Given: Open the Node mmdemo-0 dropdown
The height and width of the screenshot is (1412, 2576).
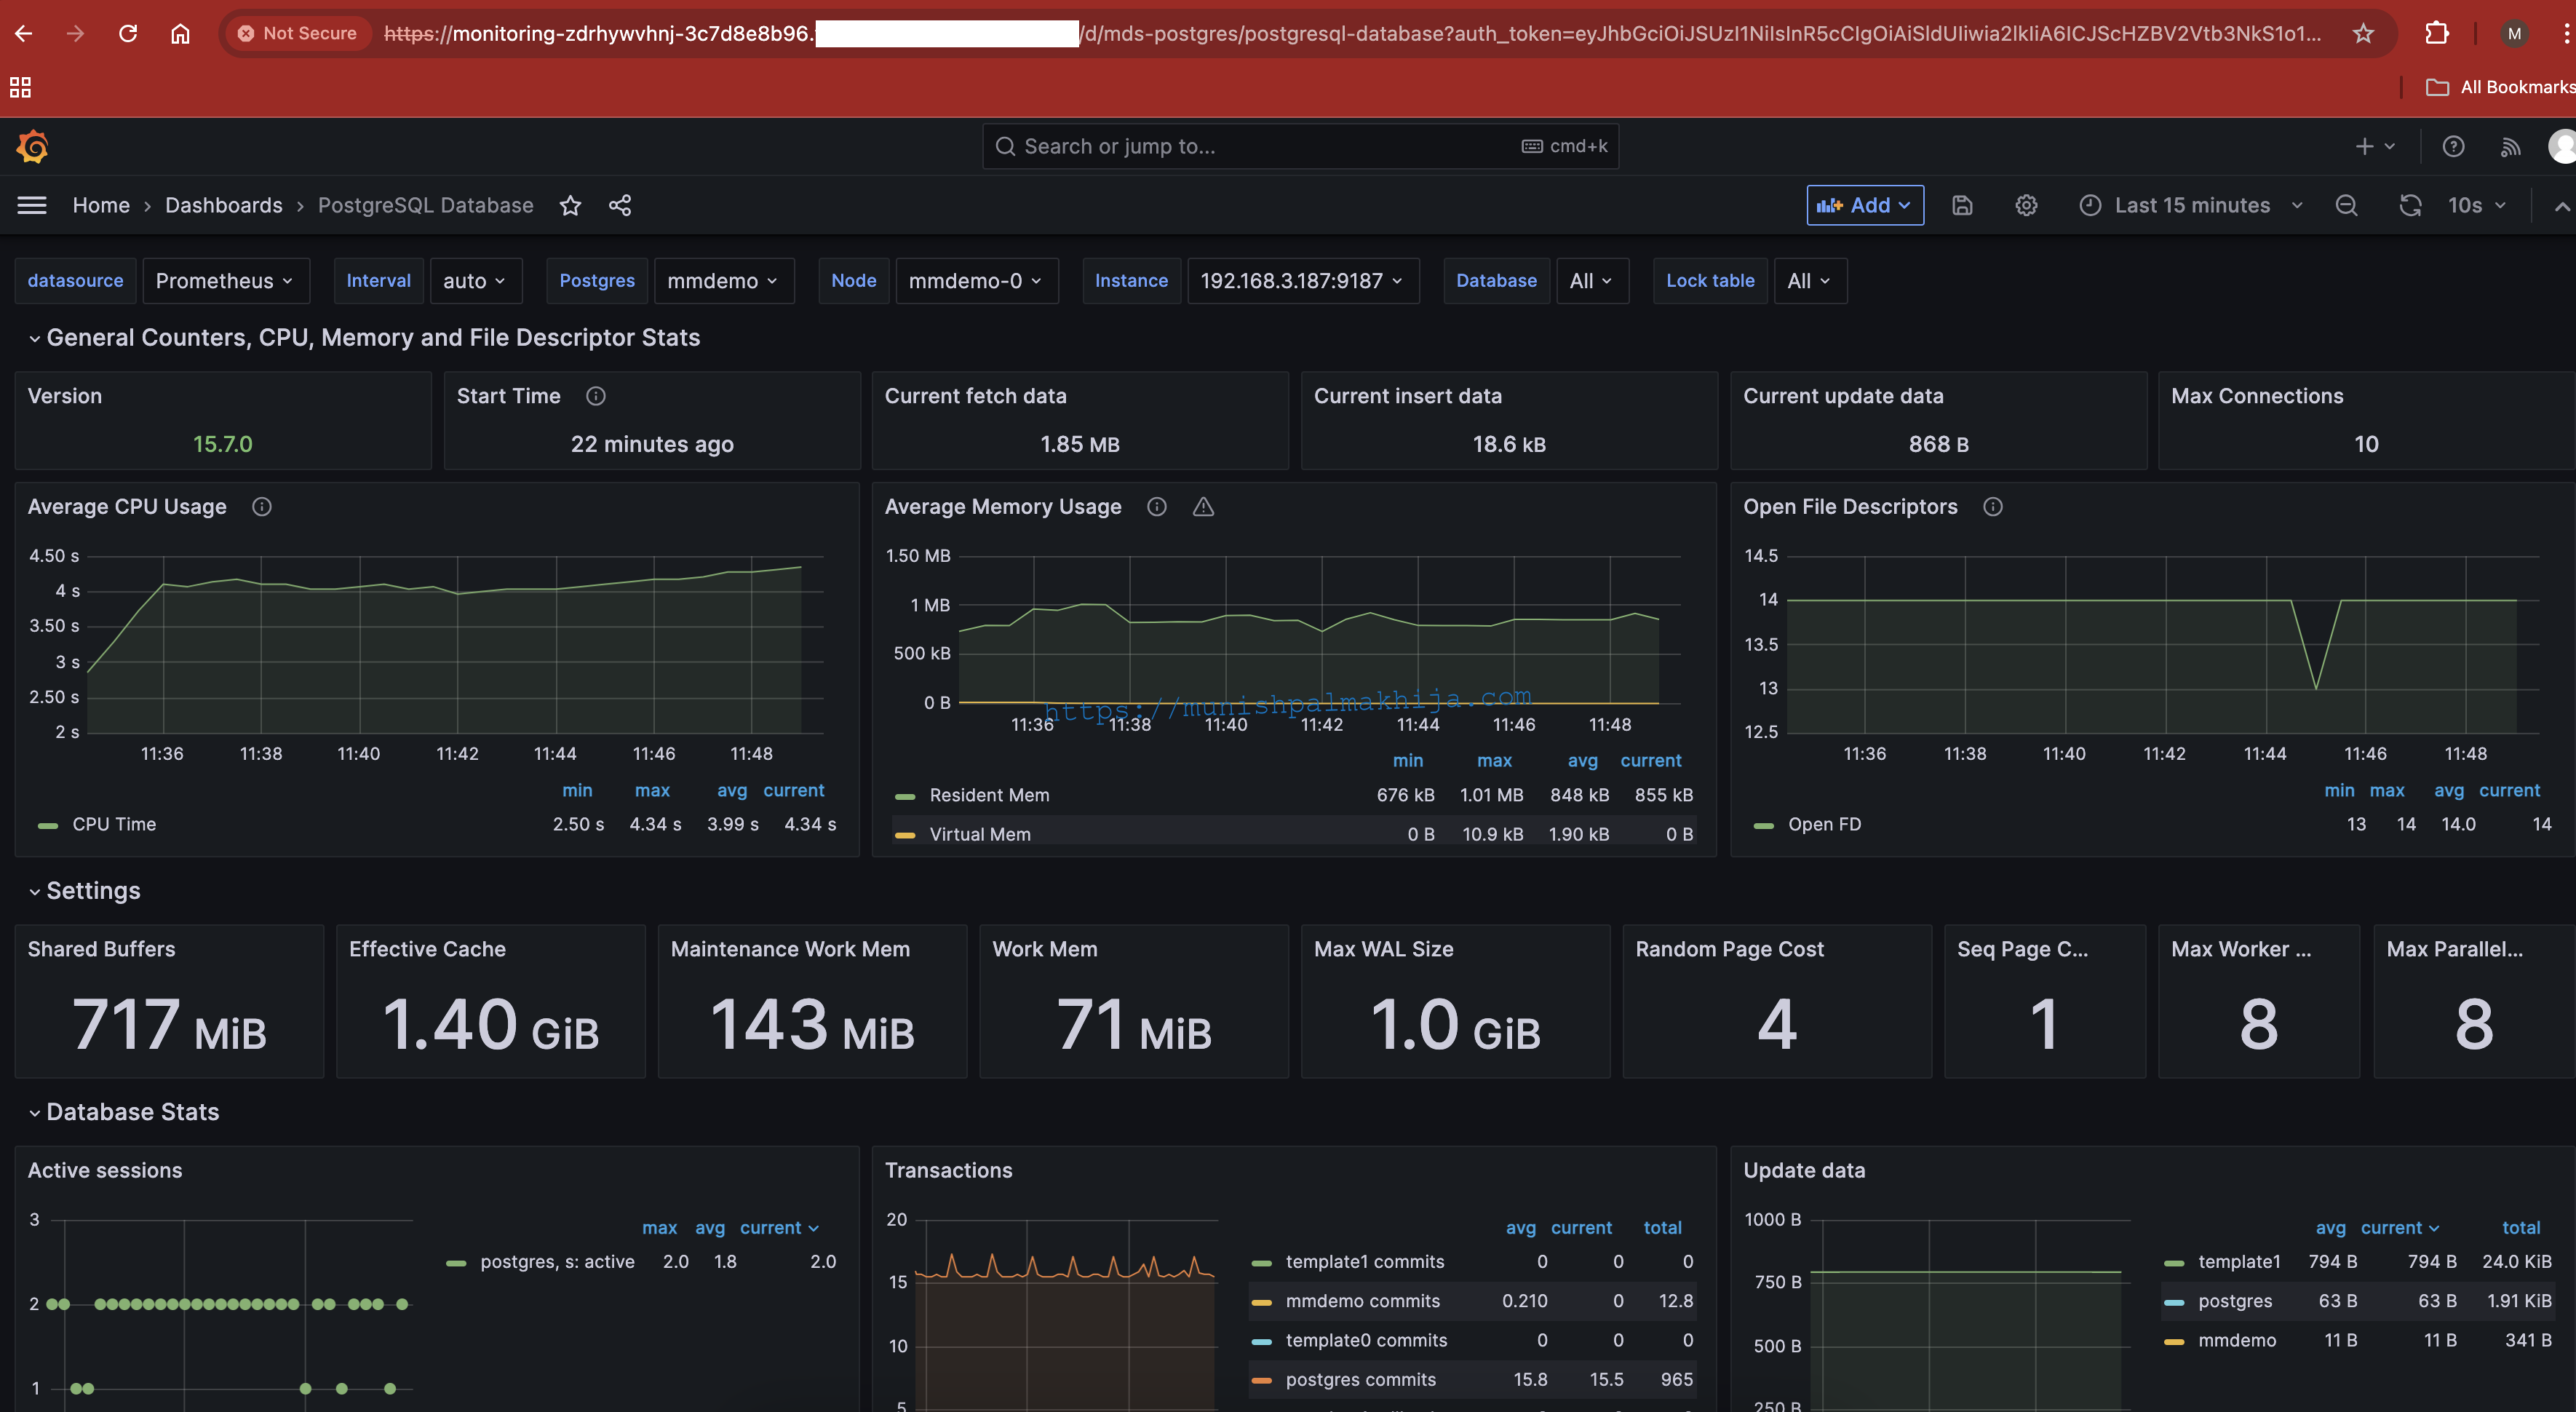Looking at the screenshot, I should pos(976,281).
